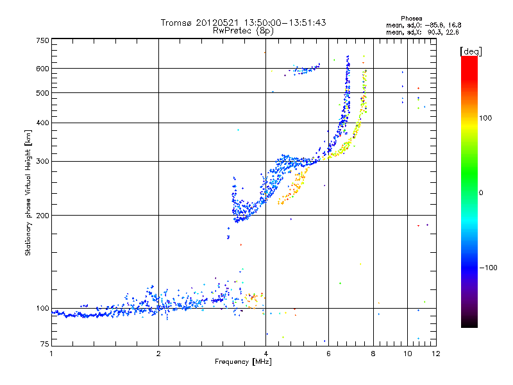Click the plot title 'Tromsø 20120521 13:50:00-13:51:43'

(x=243, y=22)
